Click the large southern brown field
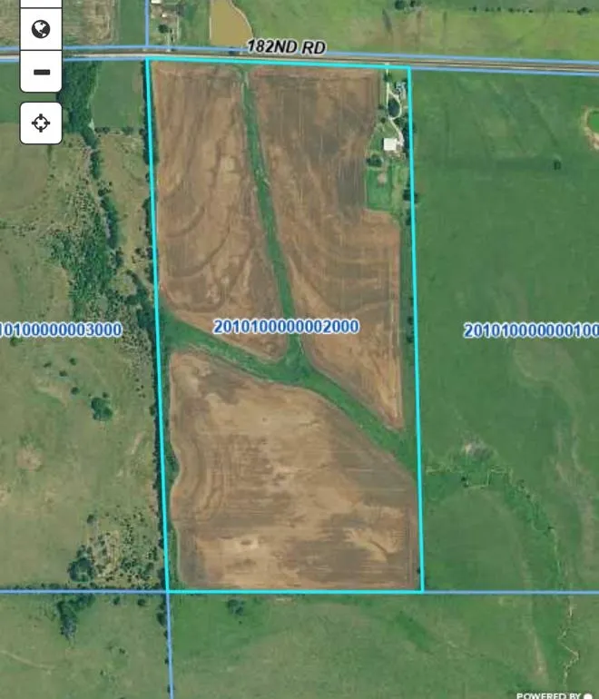The width and height of the screenshot is (599, 699). point(290,490)
